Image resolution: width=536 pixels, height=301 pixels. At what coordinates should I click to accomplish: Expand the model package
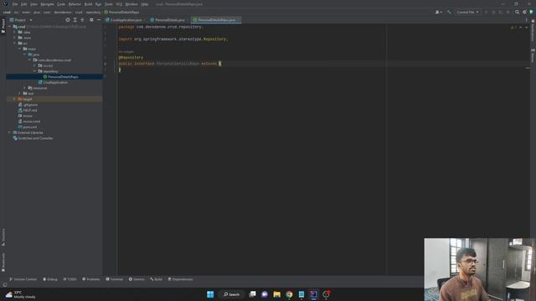pos(34,65)
